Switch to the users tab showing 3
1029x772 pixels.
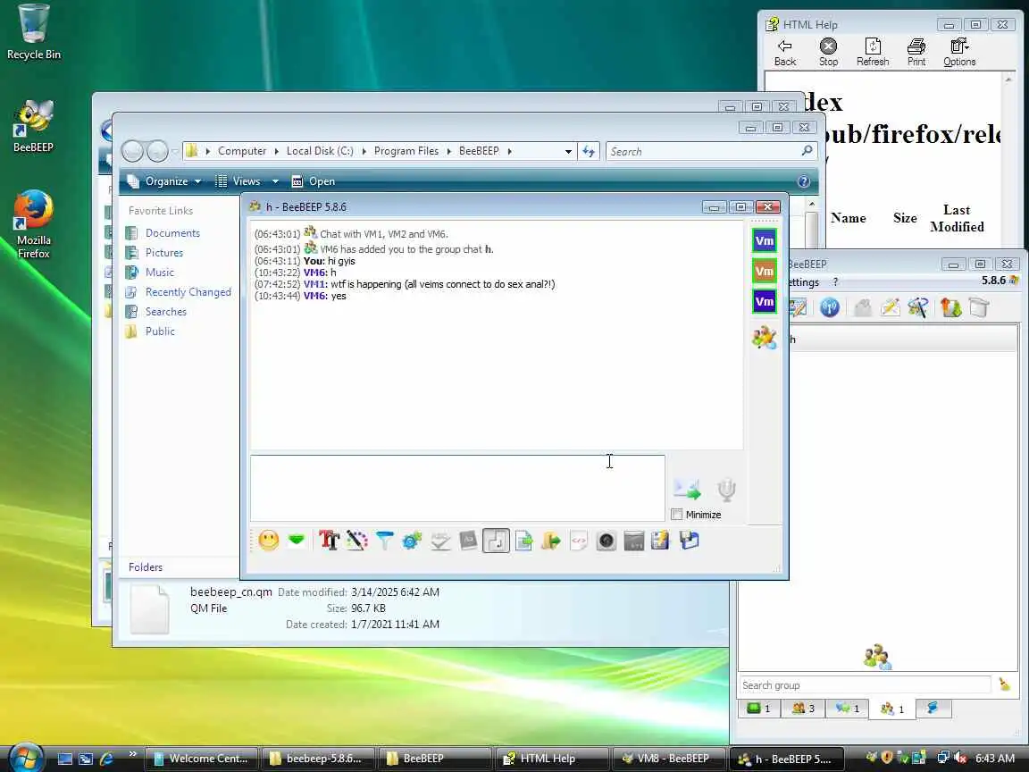(803, 709)
